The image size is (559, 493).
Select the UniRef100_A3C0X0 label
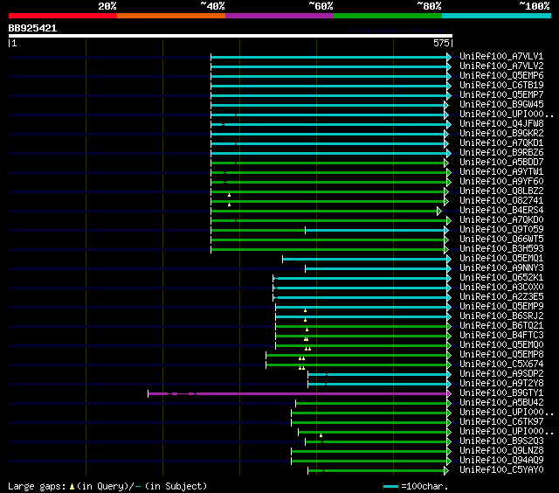[501, 288]
